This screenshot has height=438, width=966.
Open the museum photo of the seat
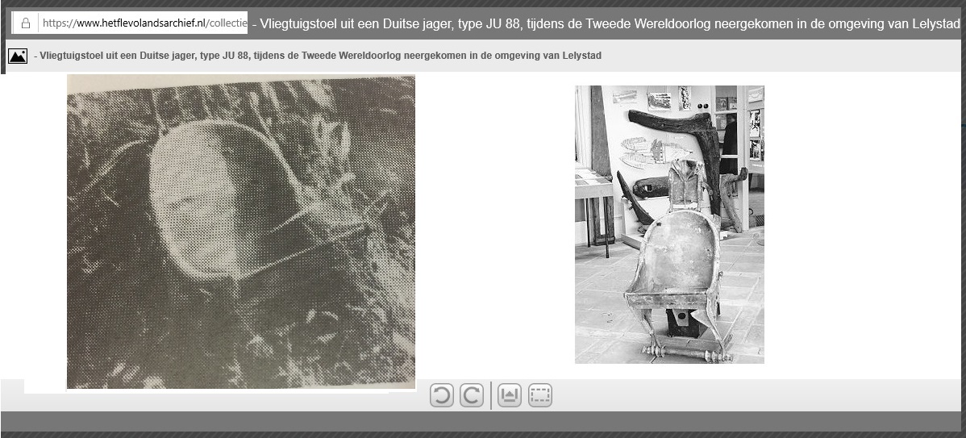pos(668,224)
